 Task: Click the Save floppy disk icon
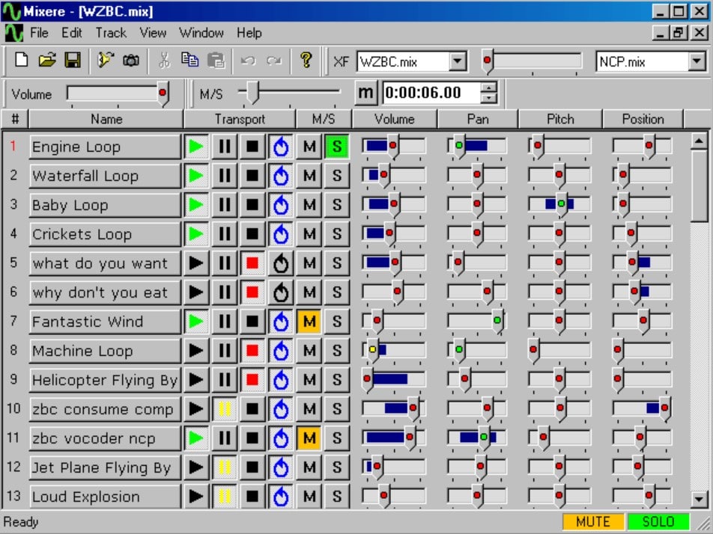(x=73, y=61)
